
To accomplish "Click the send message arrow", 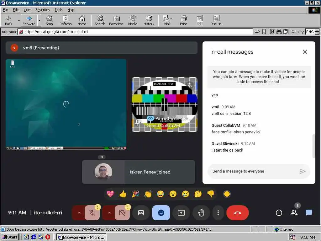I will (x=302, y=171).
